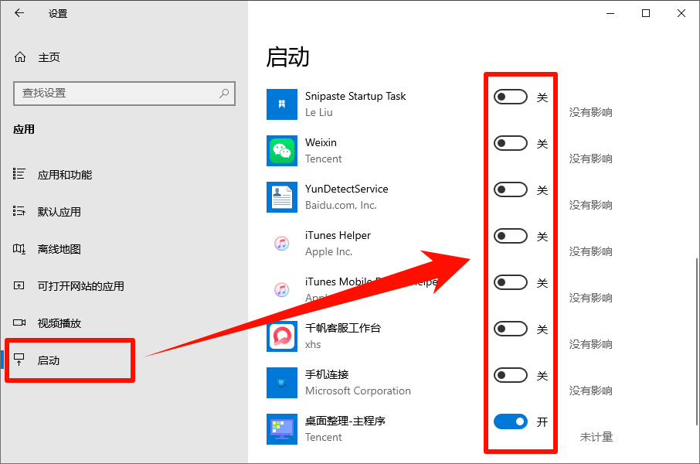700x464 pixels.
Task: Turn on Weixin startup switch
Action: [511, 143]
